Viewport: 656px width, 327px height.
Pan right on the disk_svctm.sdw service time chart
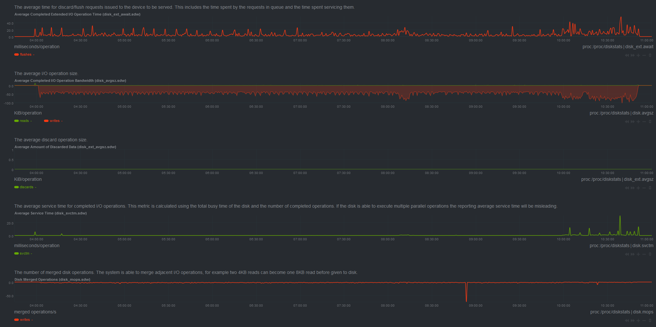point(633,254)
